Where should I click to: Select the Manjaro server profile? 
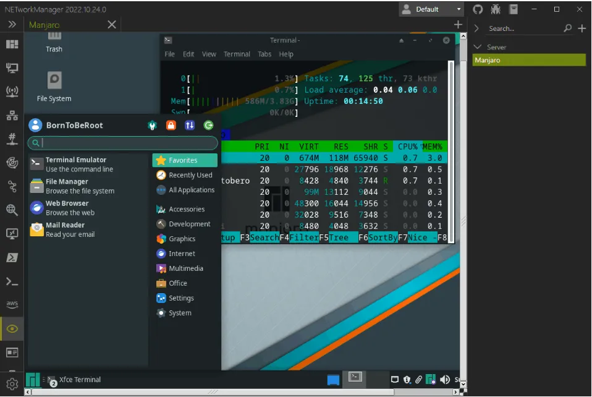coord(529,60)
